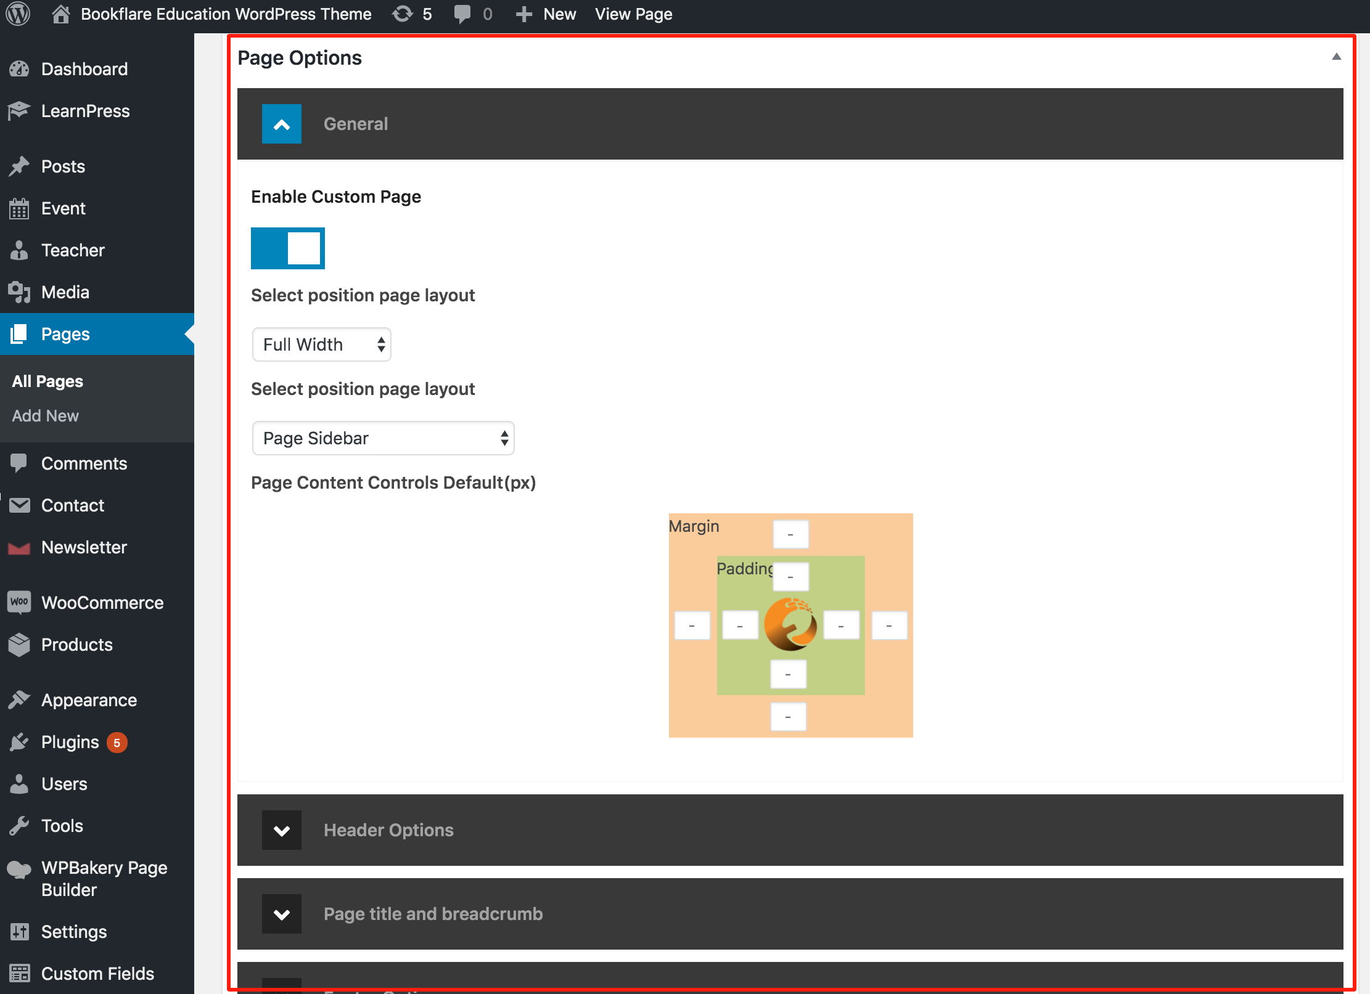
Task: Collapse the General section chevron
Action: pos(282,124)
